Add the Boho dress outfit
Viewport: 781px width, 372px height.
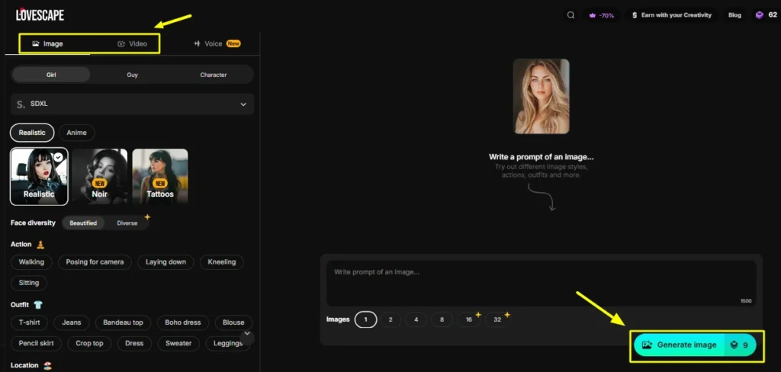pyautogui.click(x=183, y=322)
